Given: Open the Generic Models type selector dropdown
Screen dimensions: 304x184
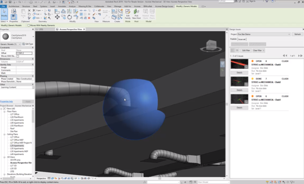Looking at the screenshot, I should [x=10, y=44].
